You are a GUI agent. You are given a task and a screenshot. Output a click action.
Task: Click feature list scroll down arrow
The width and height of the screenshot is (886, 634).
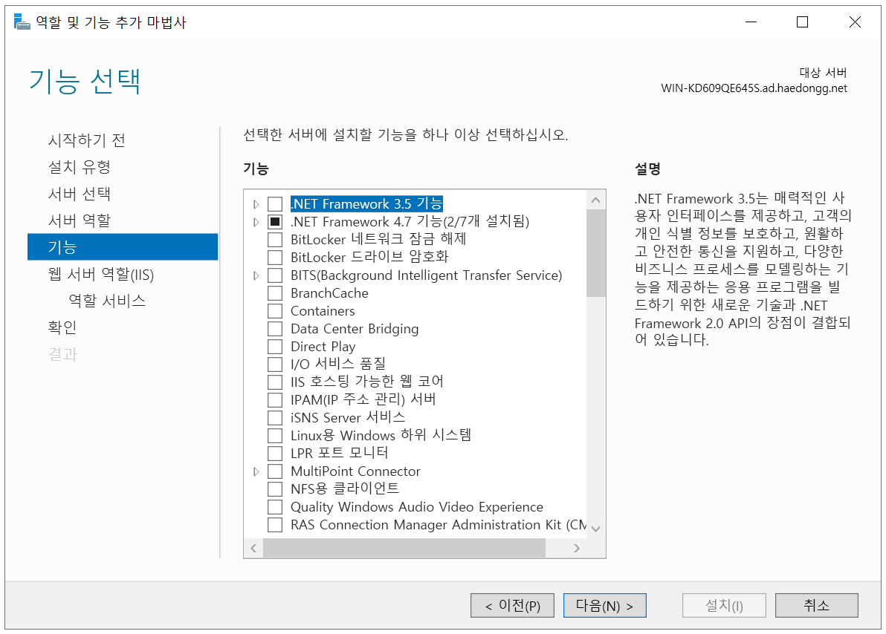click(x=595, y=529)
